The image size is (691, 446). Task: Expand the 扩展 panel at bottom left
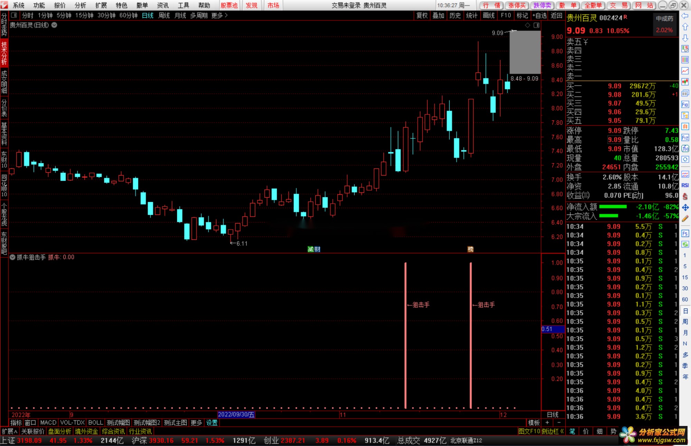(x=9, y=431)
